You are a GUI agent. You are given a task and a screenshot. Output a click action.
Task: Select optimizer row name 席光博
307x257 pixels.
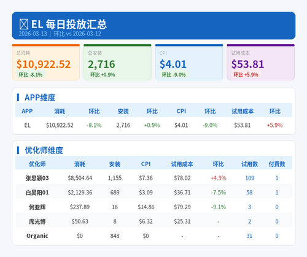click(x=37, y=221)
